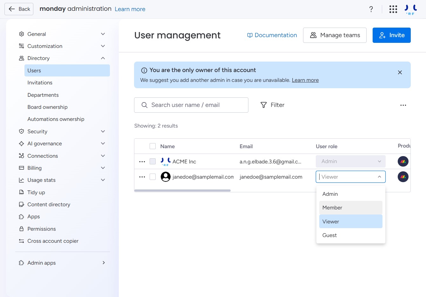This screenshot has width=426, height=297.
Task: Open the Admin apps submenu arrow
Action: 104,263
